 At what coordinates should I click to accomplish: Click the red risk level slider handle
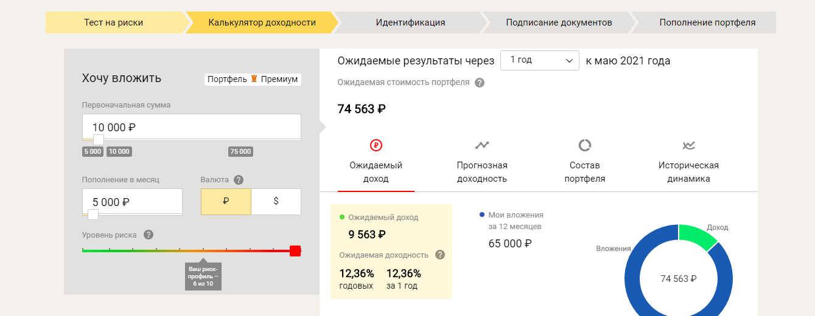[x=295, y=251]
